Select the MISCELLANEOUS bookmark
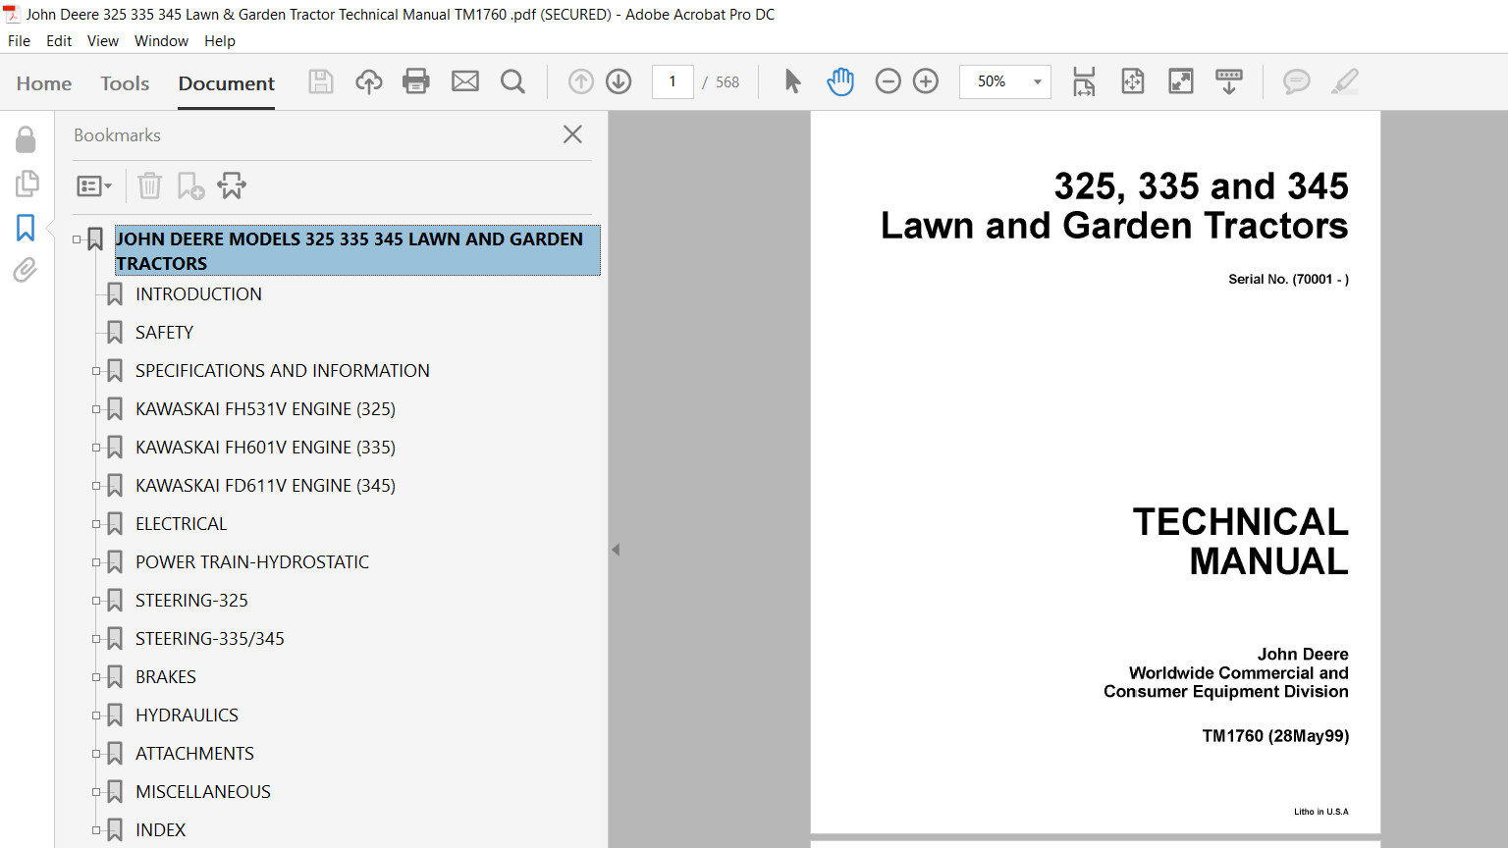The image size is (1508, 848). [203, 792]
